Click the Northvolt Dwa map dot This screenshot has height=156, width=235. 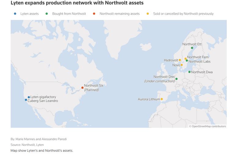(x=189, y=72)
